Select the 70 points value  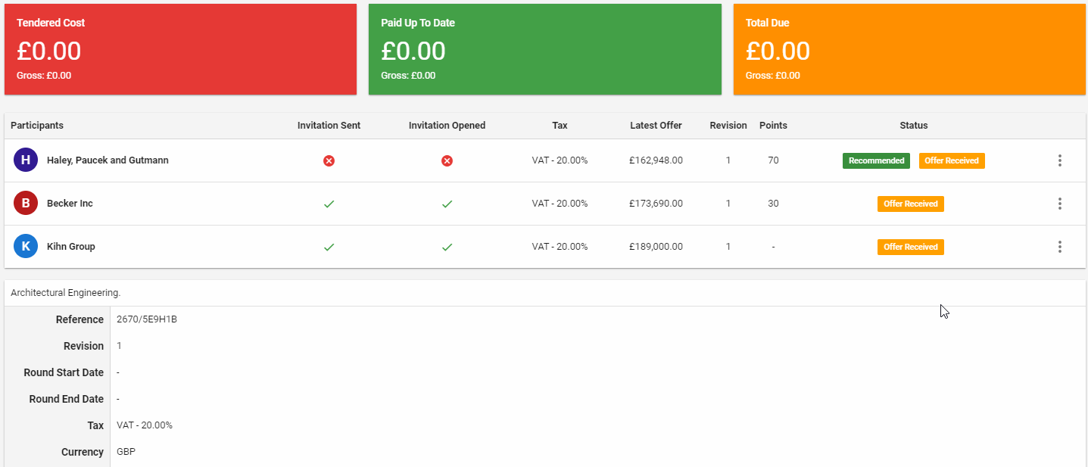773,160
